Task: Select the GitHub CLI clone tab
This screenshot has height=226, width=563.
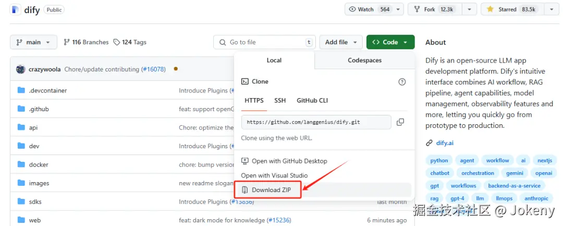Action: (312, 101)
